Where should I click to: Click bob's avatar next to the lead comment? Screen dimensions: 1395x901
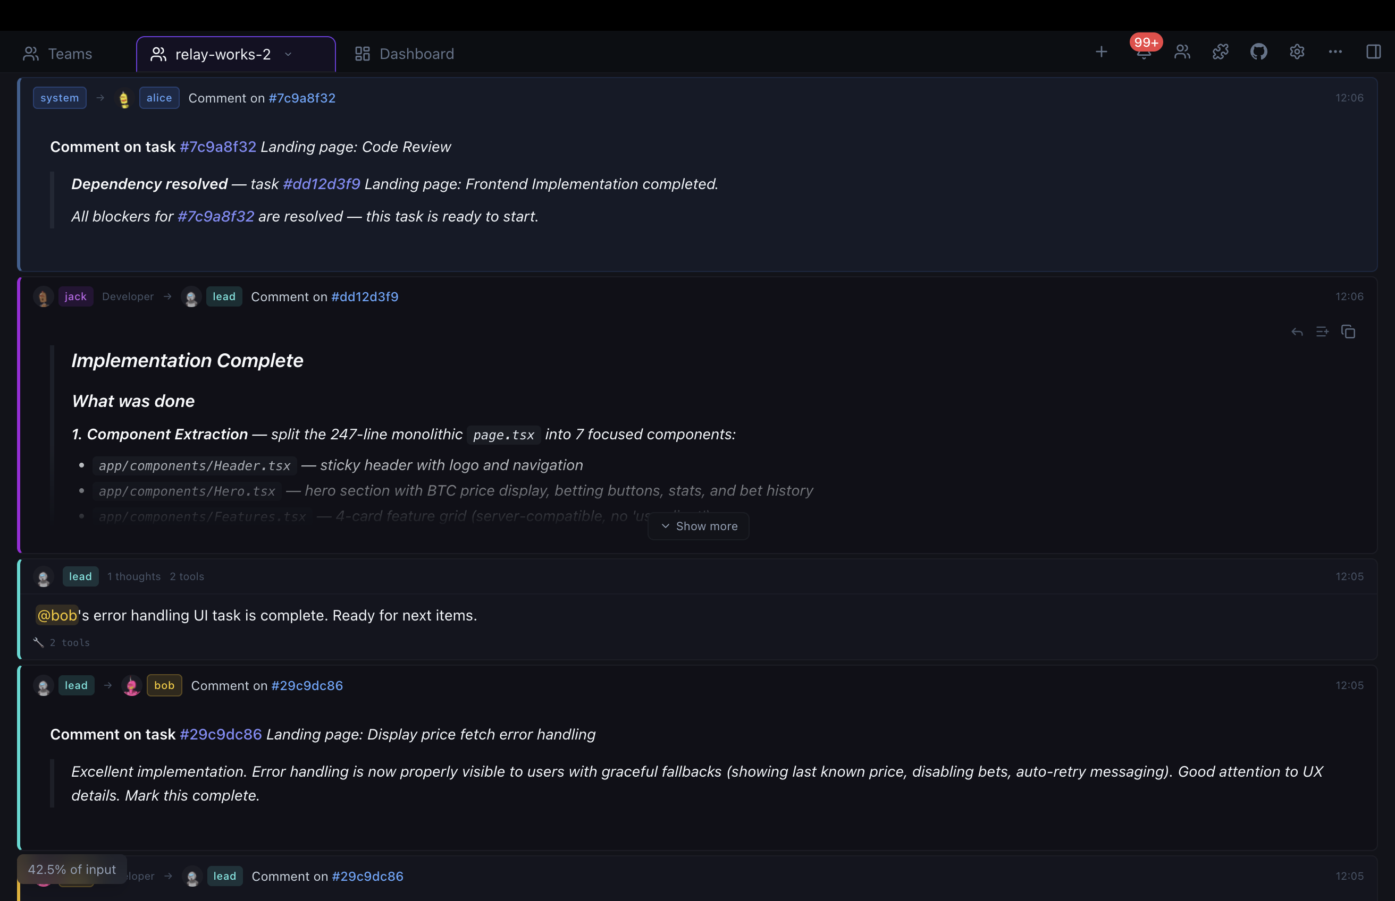tap(132, 685)
